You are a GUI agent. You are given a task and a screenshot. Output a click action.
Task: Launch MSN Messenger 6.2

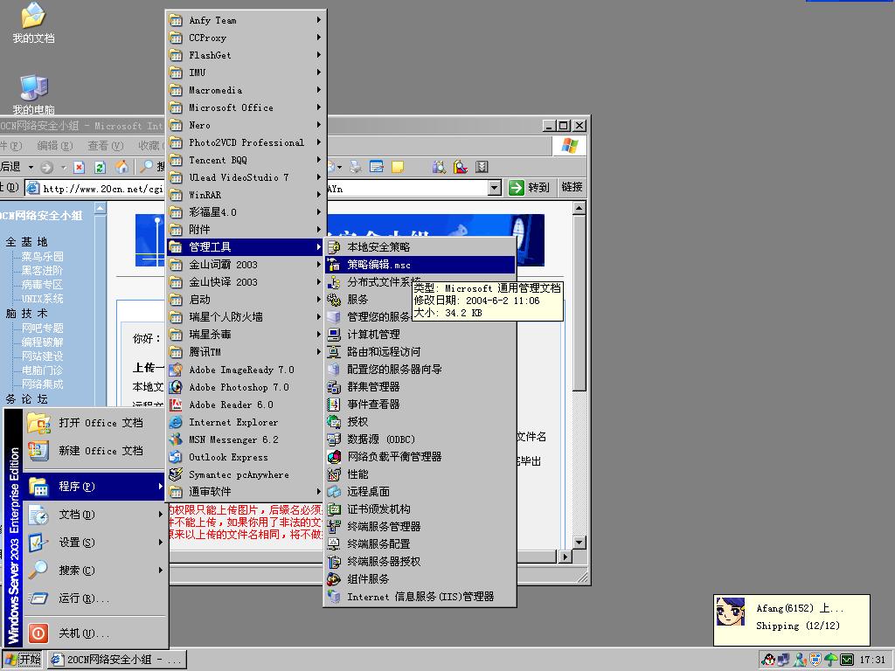246,440
